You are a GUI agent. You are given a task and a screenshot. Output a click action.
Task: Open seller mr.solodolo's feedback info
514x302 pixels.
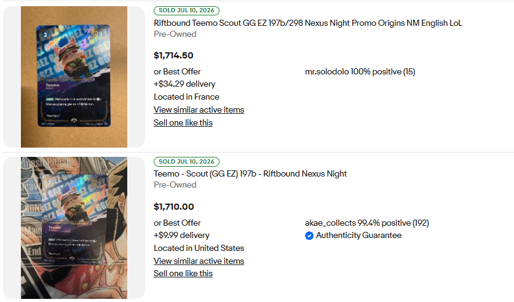(x=360, y=71)
